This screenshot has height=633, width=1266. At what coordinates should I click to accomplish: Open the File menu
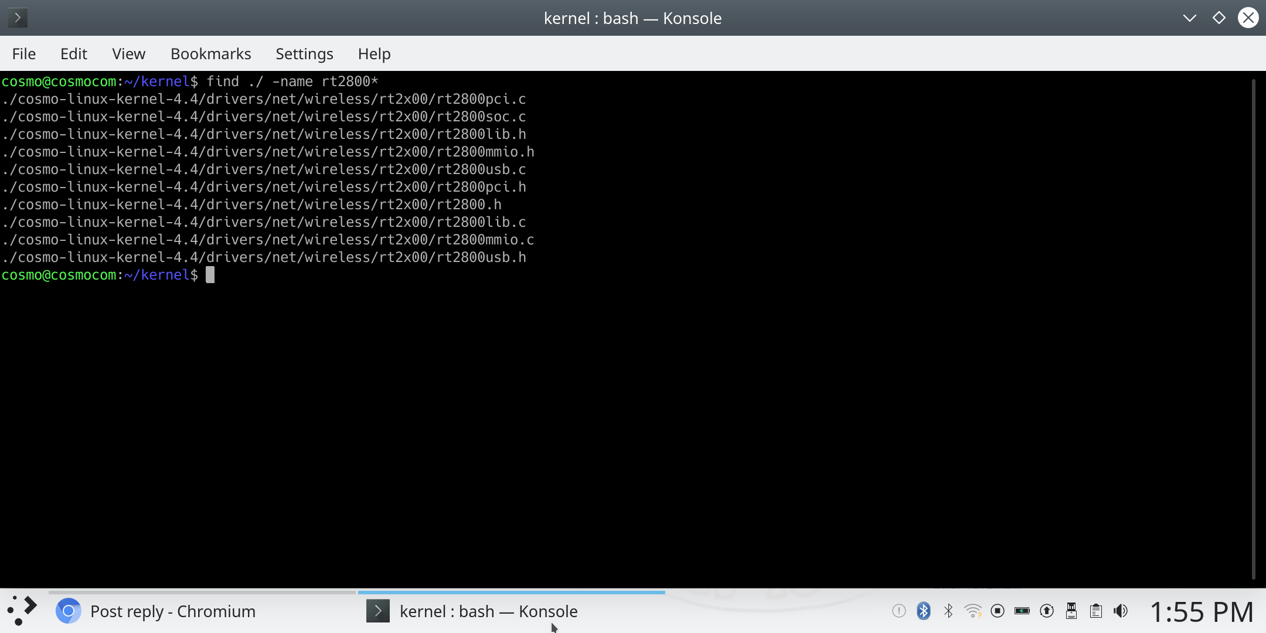point(23,54)
